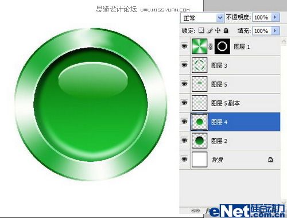Select layer named 图层 5 副本
Screen dimensions: 287x218
point(226,103)
